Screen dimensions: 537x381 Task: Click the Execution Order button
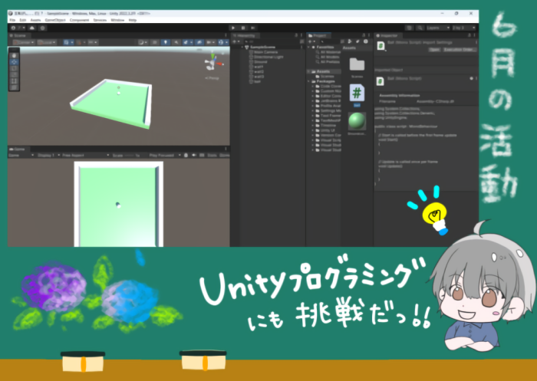(459, 49)
